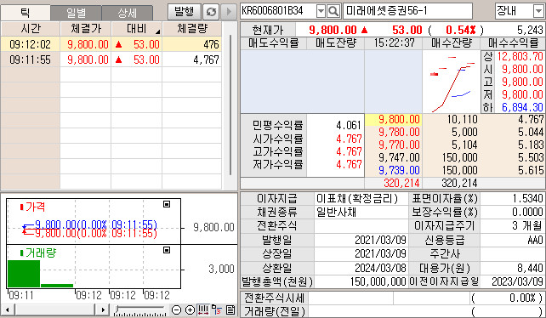The height and width of the screenshot is (318, 546).
Task: Select the 09:11:55 tick row time
Action: [x=31, y=60]
